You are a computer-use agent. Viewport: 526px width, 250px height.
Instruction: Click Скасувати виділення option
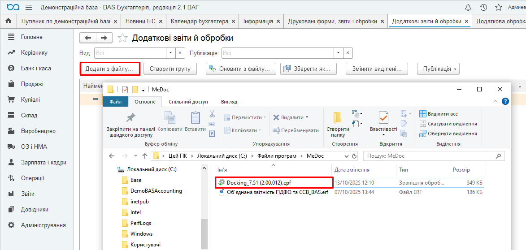point(452,124)
